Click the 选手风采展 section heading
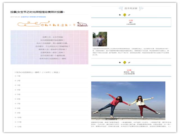 point(131,8)
